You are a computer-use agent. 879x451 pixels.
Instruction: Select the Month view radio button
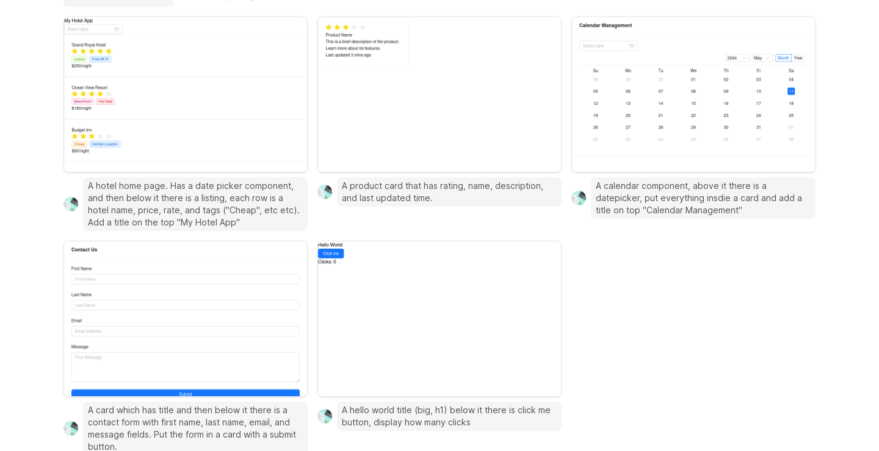tap(783, 58)
